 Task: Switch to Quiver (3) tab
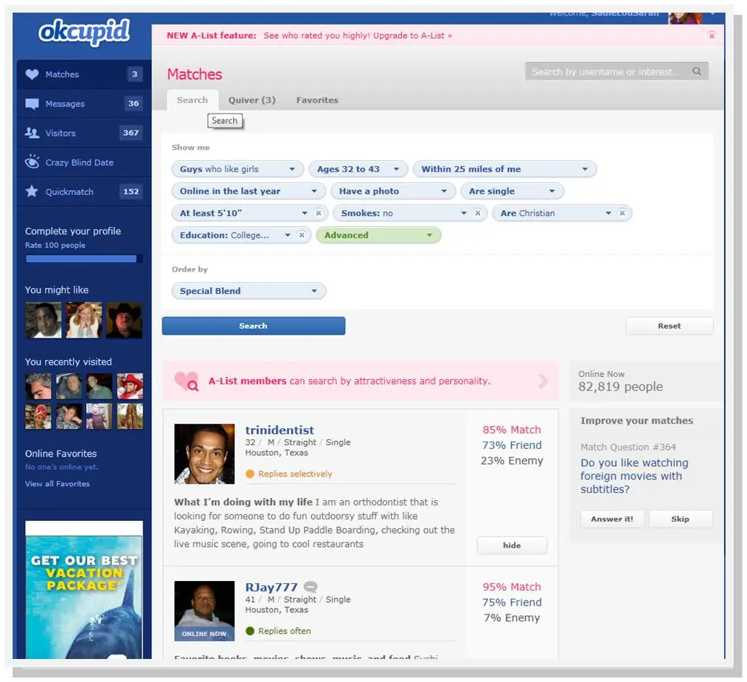pos(251,100)
